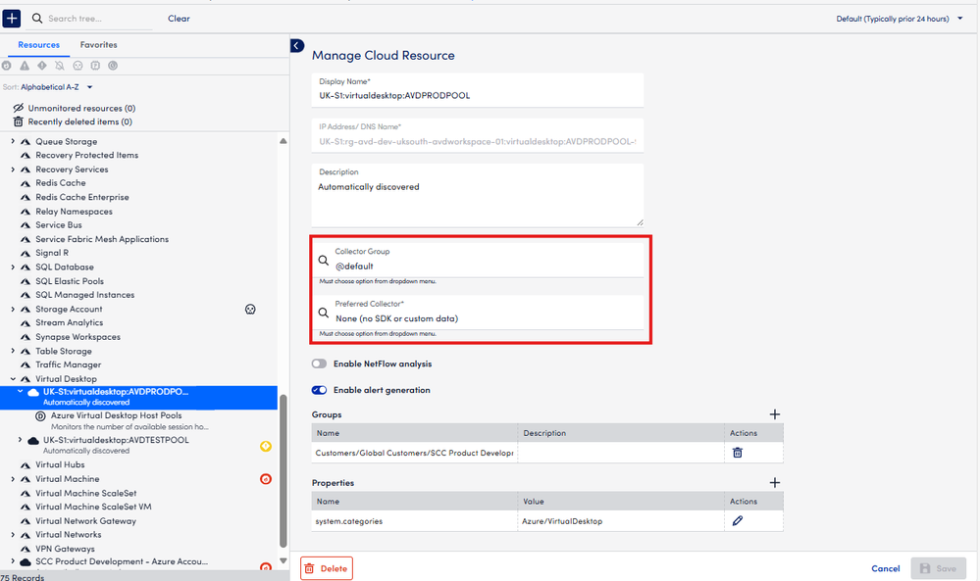This screenshot has width=980, height=581.
Task: Add a new group with plus icon
Action: coord(774,414)
